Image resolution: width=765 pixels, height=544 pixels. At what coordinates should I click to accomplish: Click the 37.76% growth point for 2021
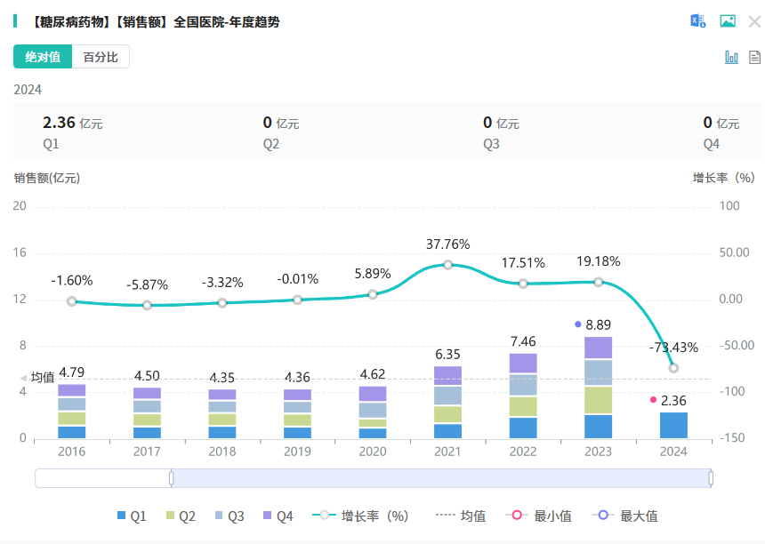[x=447, y=265]
